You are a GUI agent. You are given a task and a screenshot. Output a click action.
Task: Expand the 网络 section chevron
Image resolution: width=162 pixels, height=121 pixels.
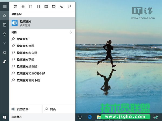(71, 33)
